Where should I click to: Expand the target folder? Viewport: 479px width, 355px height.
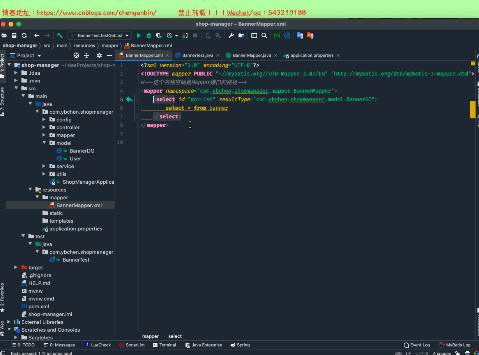[16, 267]
